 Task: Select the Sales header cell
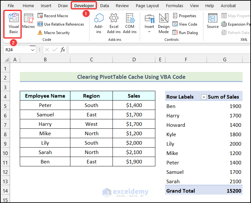(x=134, y=96)
